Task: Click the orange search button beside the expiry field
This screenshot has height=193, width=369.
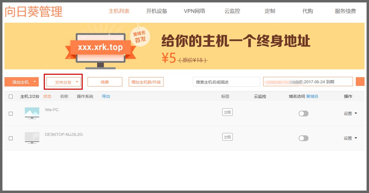Action: [360, 82]
